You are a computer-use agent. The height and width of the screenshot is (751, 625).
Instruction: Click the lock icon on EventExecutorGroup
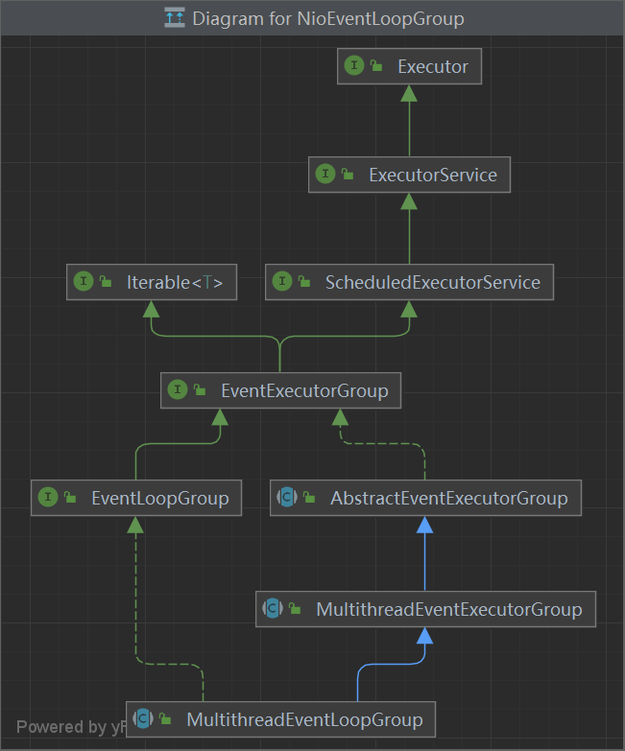click(x=200, y=389)
